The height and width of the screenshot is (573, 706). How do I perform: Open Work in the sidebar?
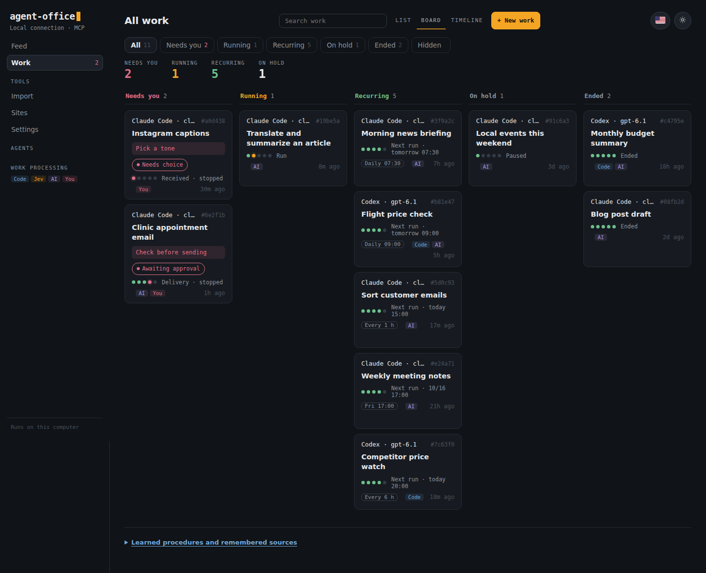[55, 63]
